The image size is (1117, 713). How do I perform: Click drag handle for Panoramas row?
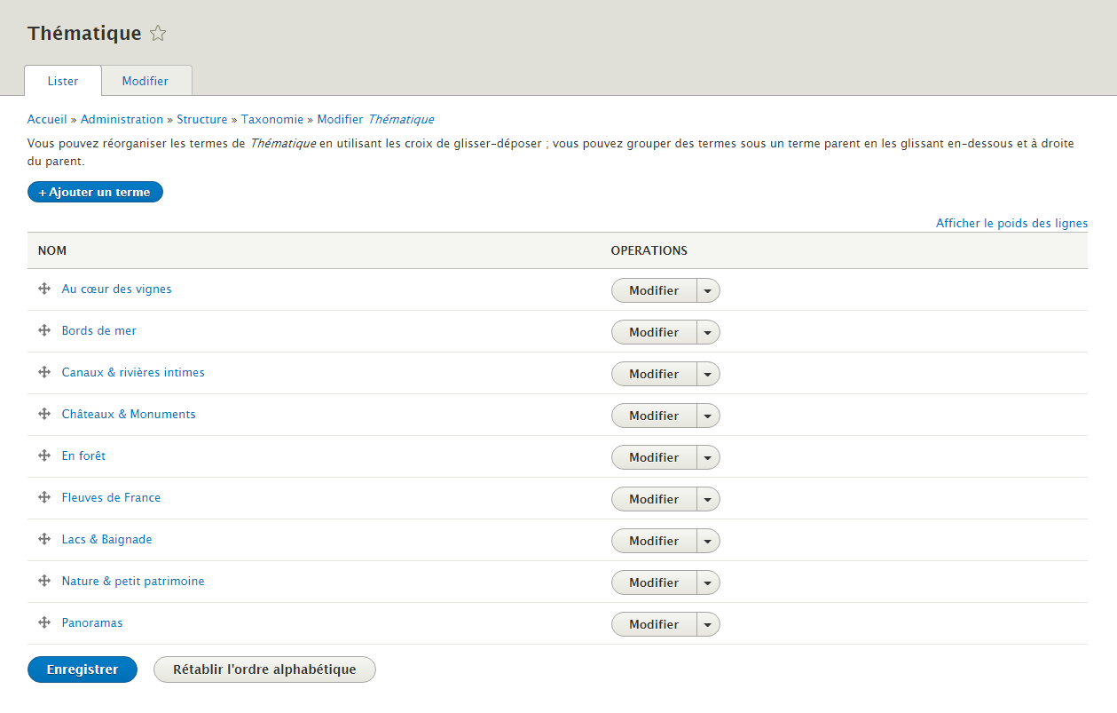pos(43,622)
